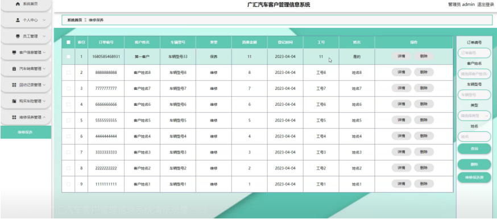The height and width of the screenshot is (219, 497).
Task: Click the green 删除 button in filter panel
Action: pos(474,164)
